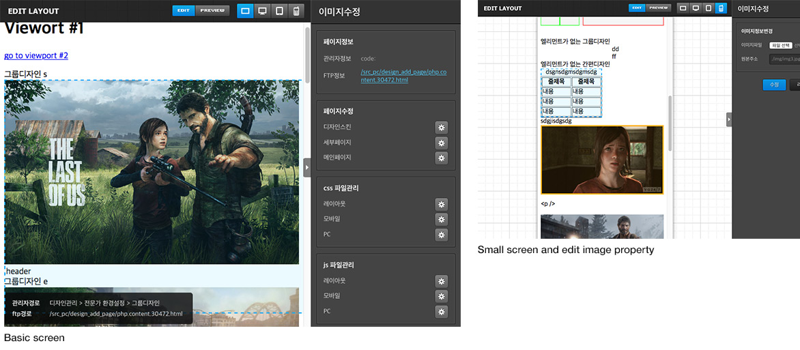
Task: Click the <p /> placeholder text
Action: pos(548,203)
